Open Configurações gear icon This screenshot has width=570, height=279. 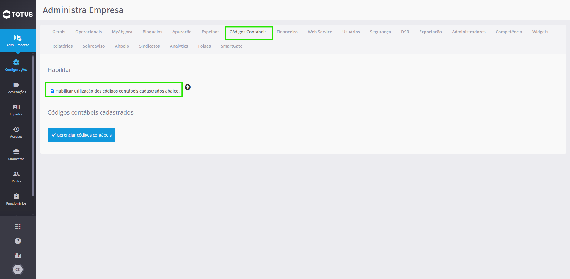click(x=16, y=62)
